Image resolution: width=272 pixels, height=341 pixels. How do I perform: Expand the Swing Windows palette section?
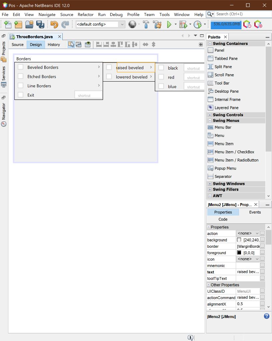tap(210, 184)
